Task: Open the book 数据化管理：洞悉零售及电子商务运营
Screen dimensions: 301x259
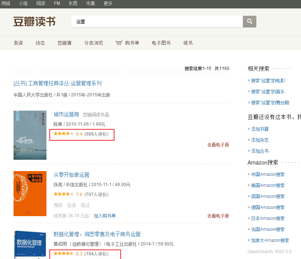Action: (x=97, y=234)
